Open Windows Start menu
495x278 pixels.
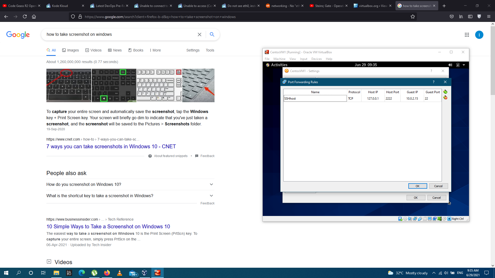(6, 273)
